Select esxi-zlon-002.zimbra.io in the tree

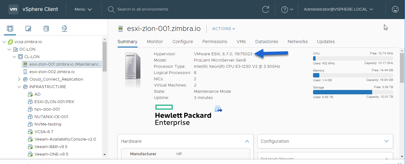(52, 72)
